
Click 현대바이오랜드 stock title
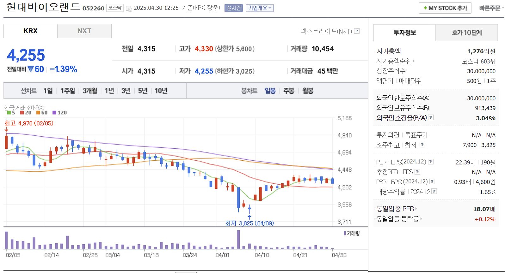(43, 7)
